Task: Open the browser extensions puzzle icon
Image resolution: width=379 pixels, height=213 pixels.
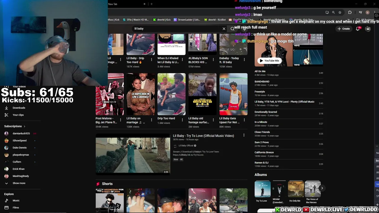Action: (x=350, y=12)
